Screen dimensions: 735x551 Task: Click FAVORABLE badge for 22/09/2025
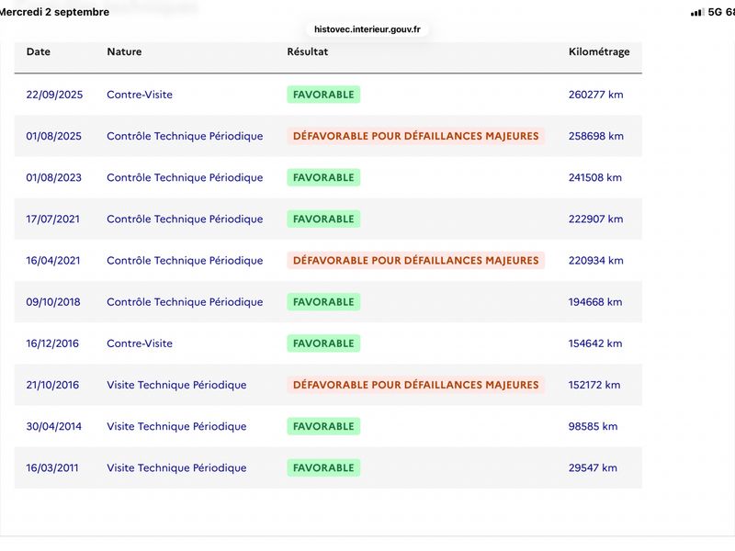point(323,95)
